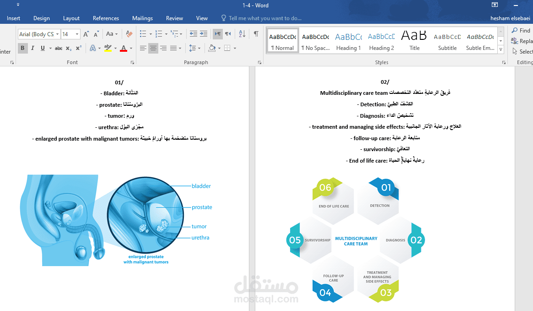Increase font size with Grow Font
This screenshot has width=533, height=311.
point(86,34)
